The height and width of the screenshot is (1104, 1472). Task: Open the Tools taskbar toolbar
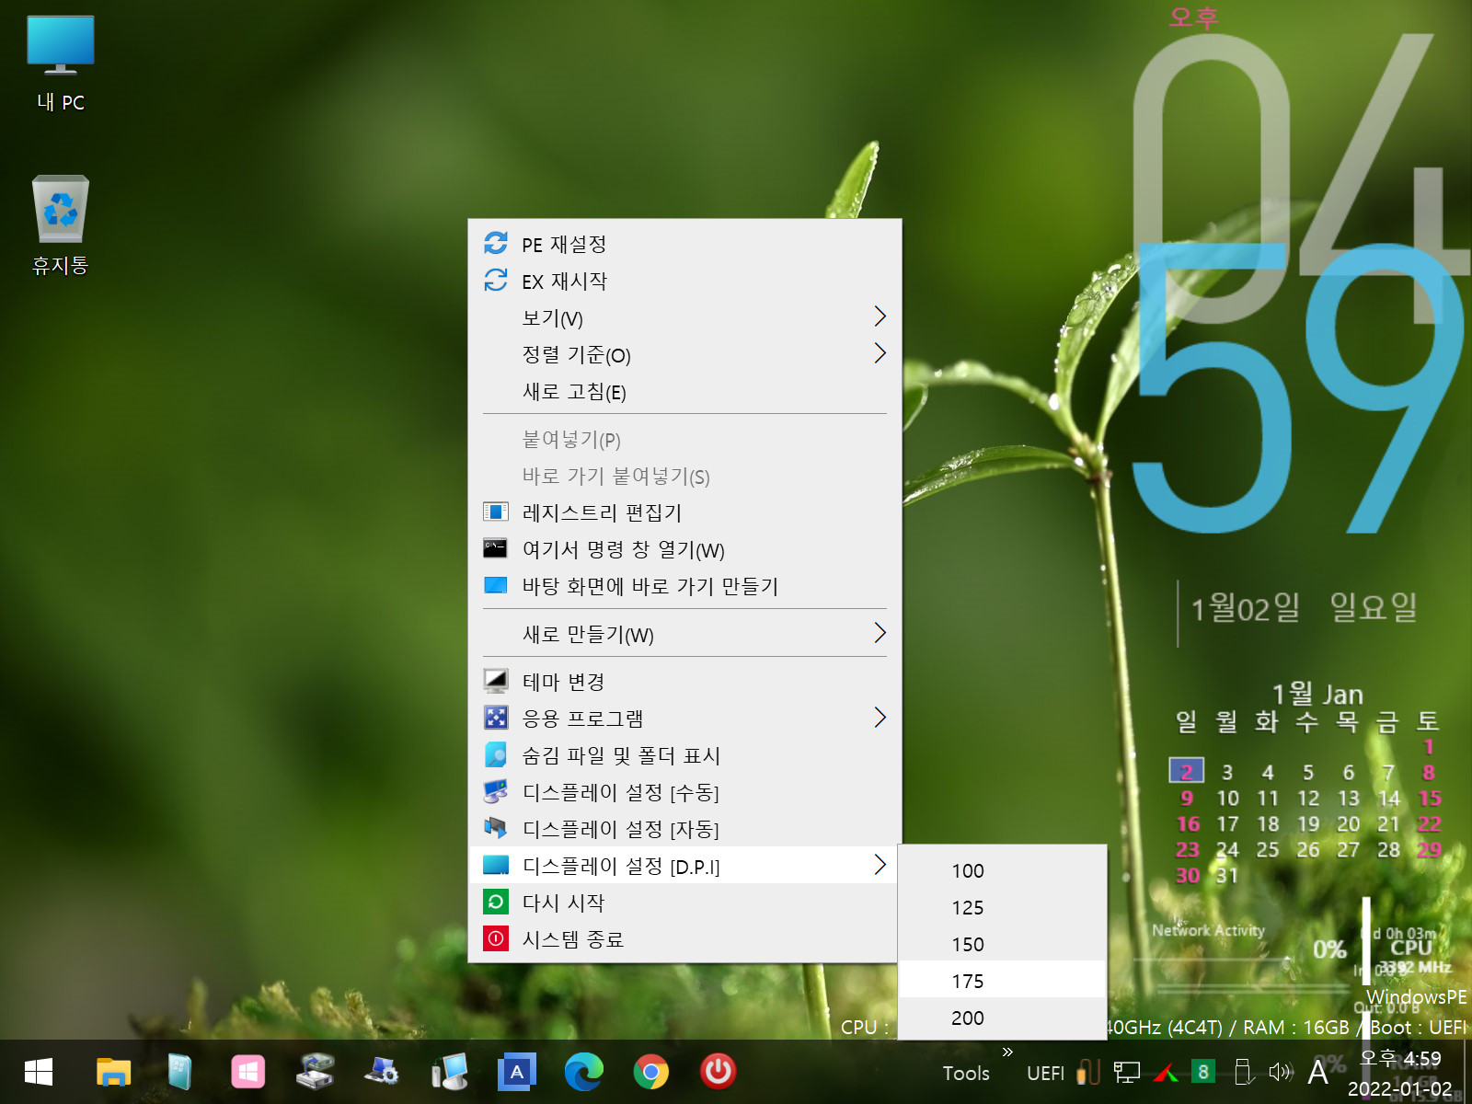tap(966, 1073)
